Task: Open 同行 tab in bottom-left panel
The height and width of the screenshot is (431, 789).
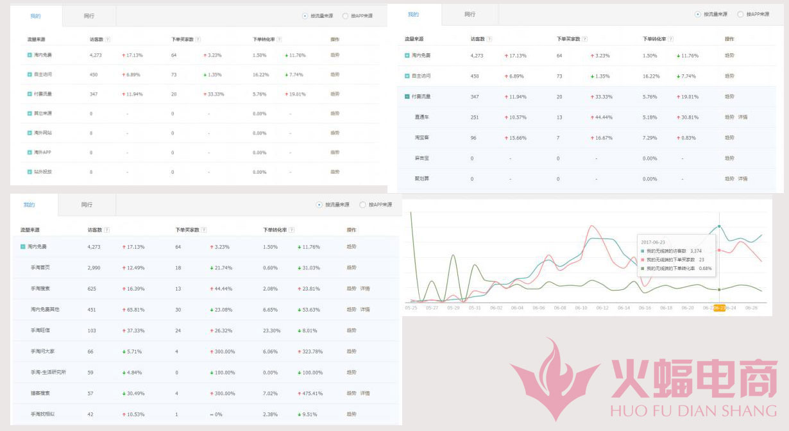Action: coord(87,205)
